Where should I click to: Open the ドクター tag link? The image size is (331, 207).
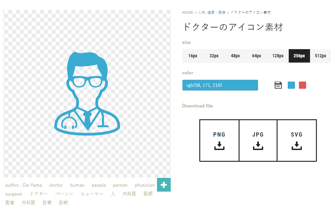click(38, 194)
